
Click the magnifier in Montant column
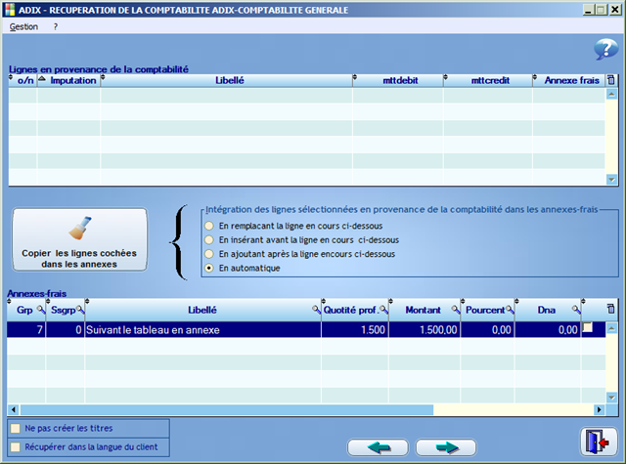[x=456, y=310]
